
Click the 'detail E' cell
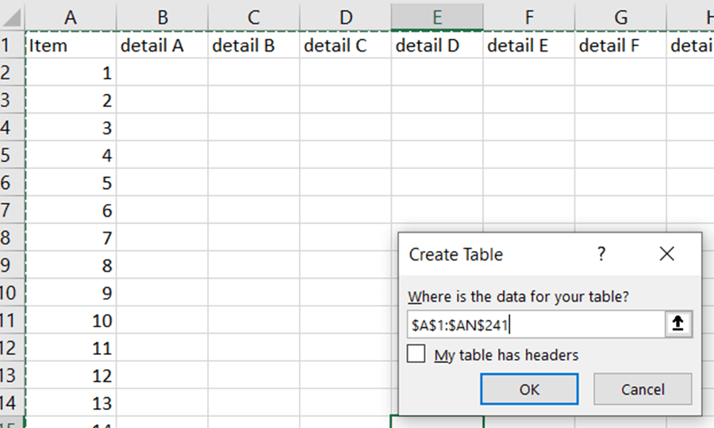(x=528, y=44)
